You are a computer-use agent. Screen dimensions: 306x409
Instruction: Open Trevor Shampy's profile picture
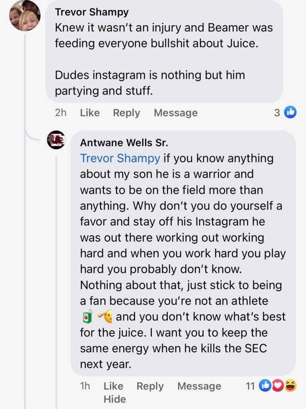[25, 16]
